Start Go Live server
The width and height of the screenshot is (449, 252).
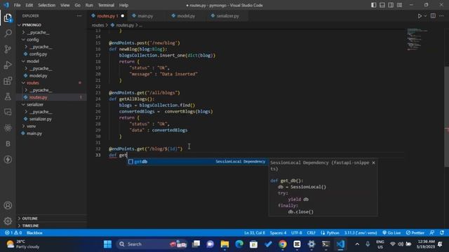click(391, 233)
